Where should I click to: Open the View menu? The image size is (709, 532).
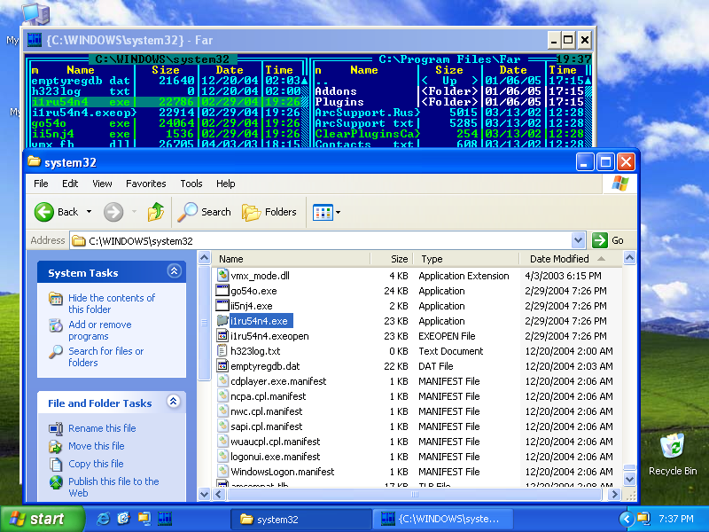pos(102,184)
